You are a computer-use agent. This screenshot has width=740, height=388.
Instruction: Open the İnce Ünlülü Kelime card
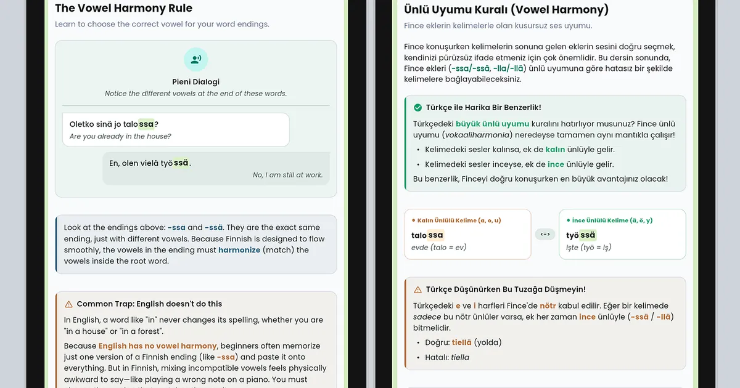(x=622, y=234)
